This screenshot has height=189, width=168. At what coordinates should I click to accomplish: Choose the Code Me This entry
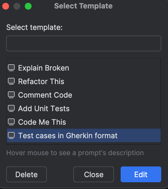[84, 122]
